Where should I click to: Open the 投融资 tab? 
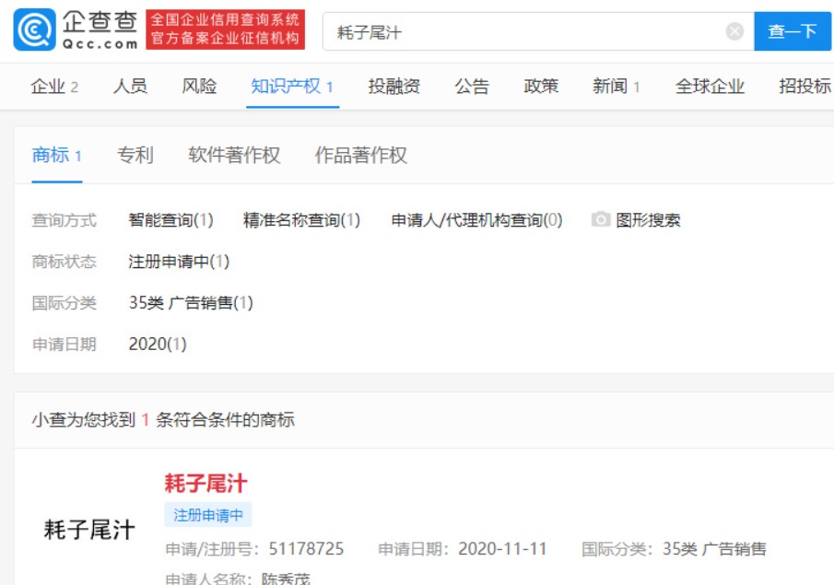[x=394, y=87]
